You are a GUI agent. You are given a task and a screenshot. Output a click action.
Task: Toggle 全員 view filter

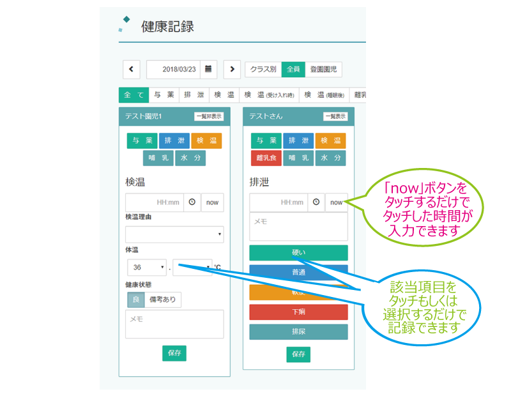coord(293,69)
